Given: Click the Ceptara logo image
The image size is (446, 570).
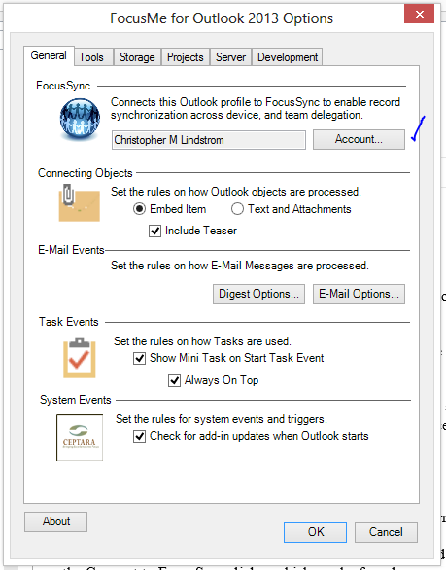Looking at the screenshot, I should [80, 438].
